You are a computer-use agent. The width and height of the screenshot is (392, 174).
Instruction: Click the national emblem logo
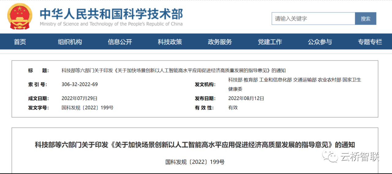(20, 16)
